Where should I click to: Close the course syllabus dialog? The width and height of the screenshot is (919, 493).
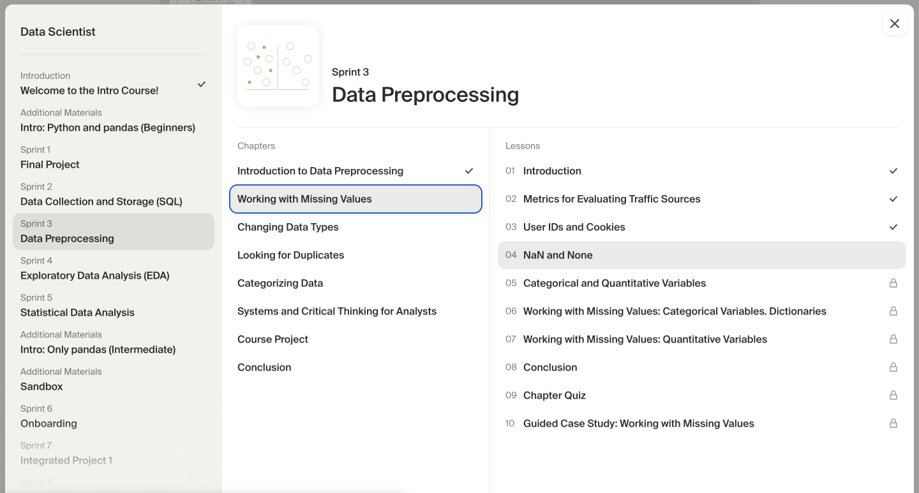894,24
